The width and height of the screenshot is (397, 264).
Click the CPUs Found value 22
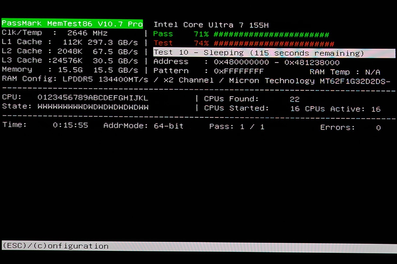click(x=294, y=99)
